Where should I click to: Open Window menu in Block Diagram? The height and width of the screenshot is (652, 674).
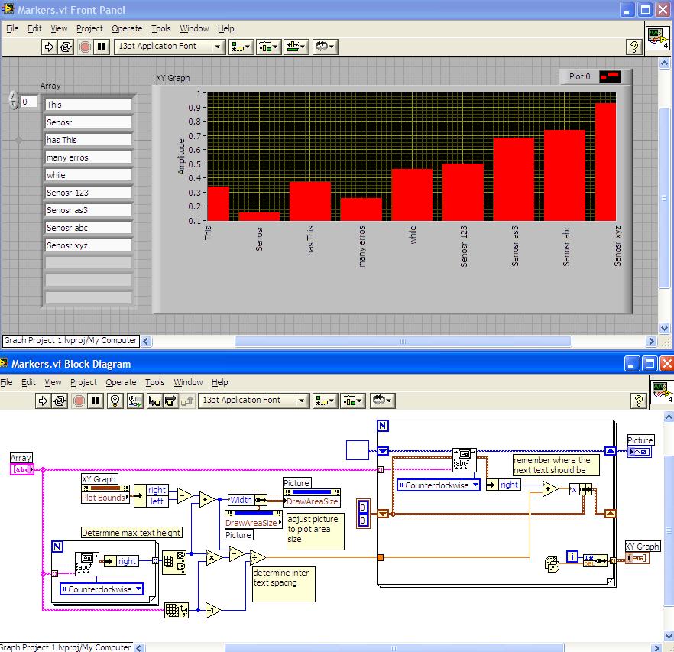188,382
